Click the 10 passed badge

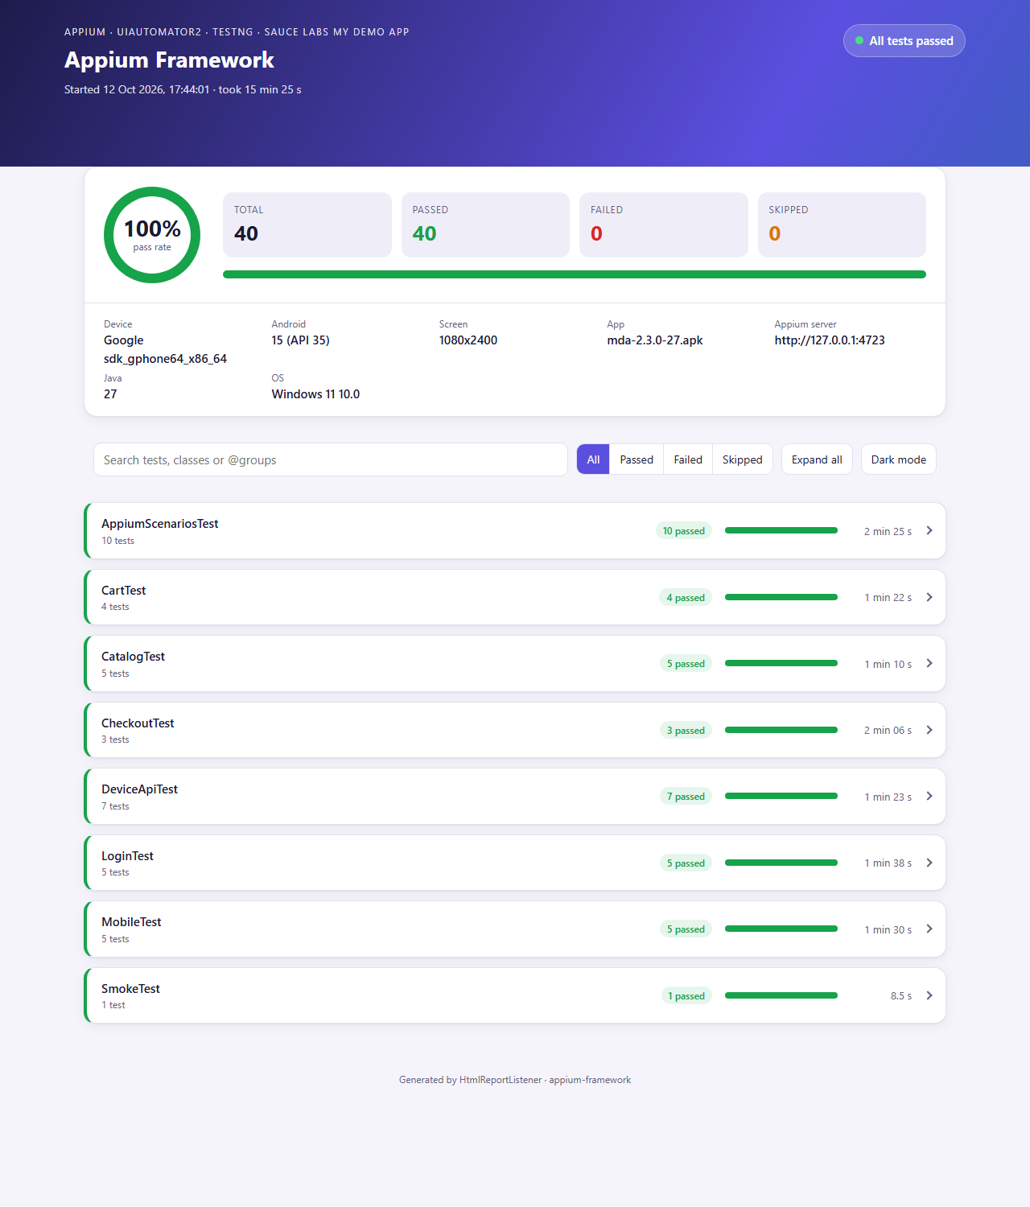pos(684,531)
